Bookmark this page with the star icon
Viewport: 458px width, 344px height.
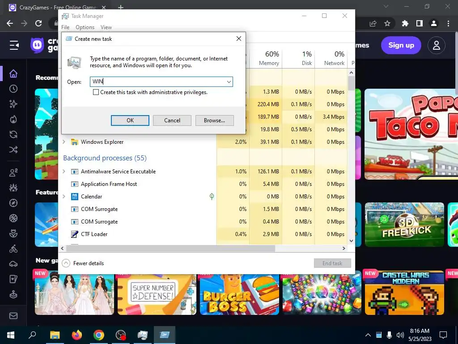click(387, 23)
